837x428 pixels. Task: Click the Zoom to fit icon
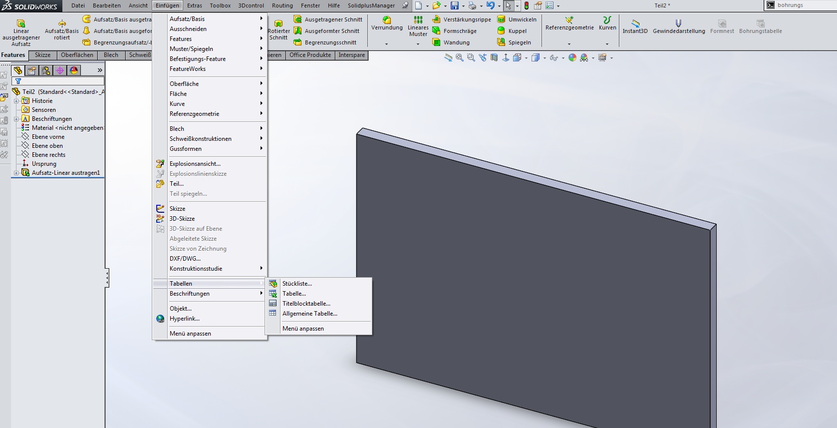[459, 58]
